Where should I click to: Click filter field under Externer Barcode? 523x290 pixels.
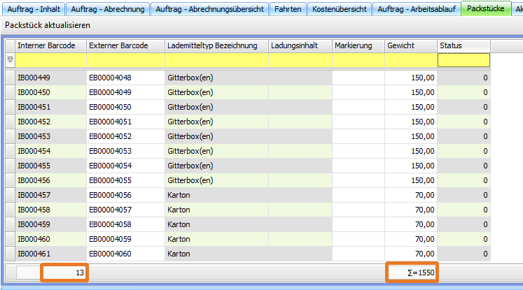[x=125, y=61]
